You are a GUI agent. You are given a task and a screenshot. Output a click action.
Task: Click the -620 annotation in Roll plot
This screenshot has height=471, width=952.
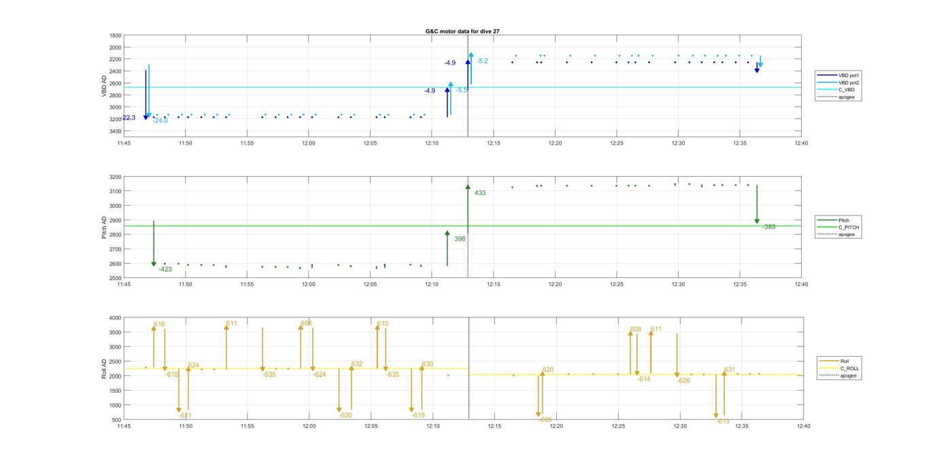click(x=345, y=415)
